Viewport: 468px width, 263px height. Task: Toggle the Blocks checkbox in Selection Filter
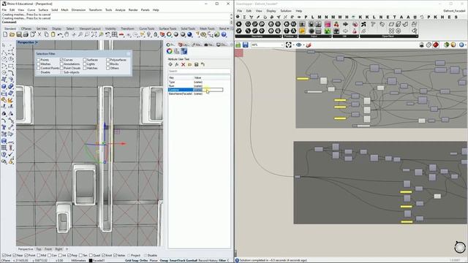click(107, 64)
